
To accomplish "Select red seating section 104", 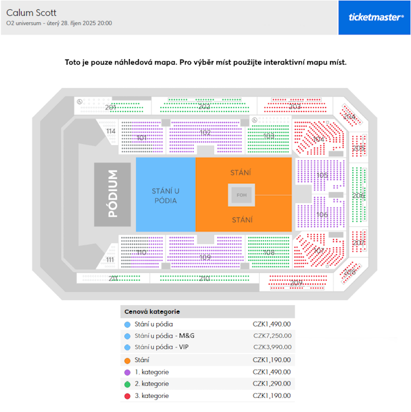I will pyautogui.click(x=319, y=138).
